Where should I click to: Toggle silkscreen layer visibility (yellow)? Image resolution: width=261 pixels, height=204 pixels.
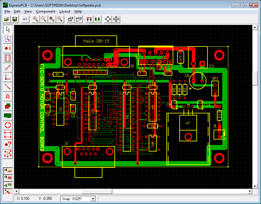(x=8, y=170)
